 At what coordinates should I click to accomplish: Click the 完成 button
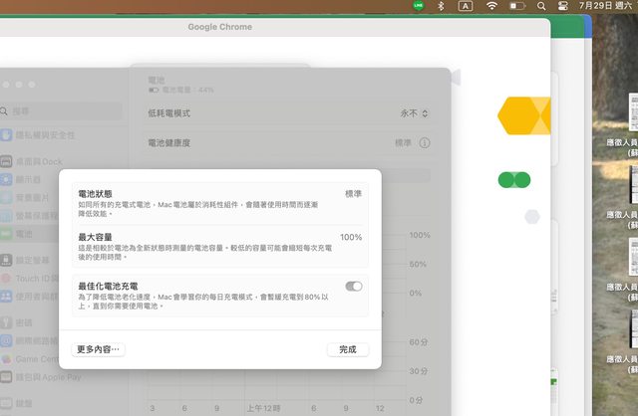(x=347, y=349)
